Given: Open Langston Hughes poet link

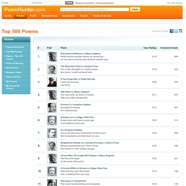Looking at the screenshot, I should click(82, 105).
